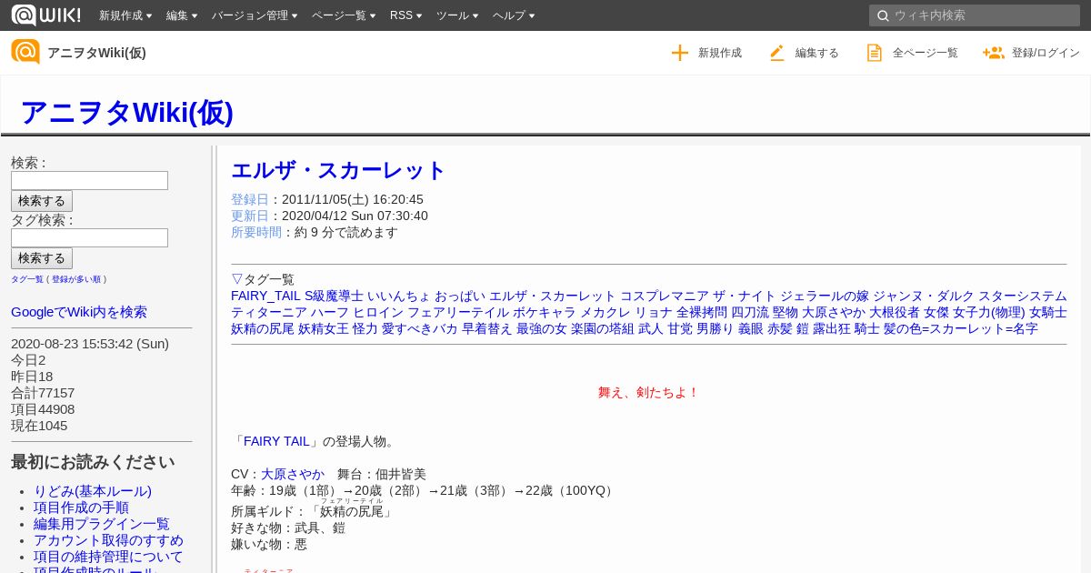Click the 全ページ一覧 header button

click(x=912, y=53)
